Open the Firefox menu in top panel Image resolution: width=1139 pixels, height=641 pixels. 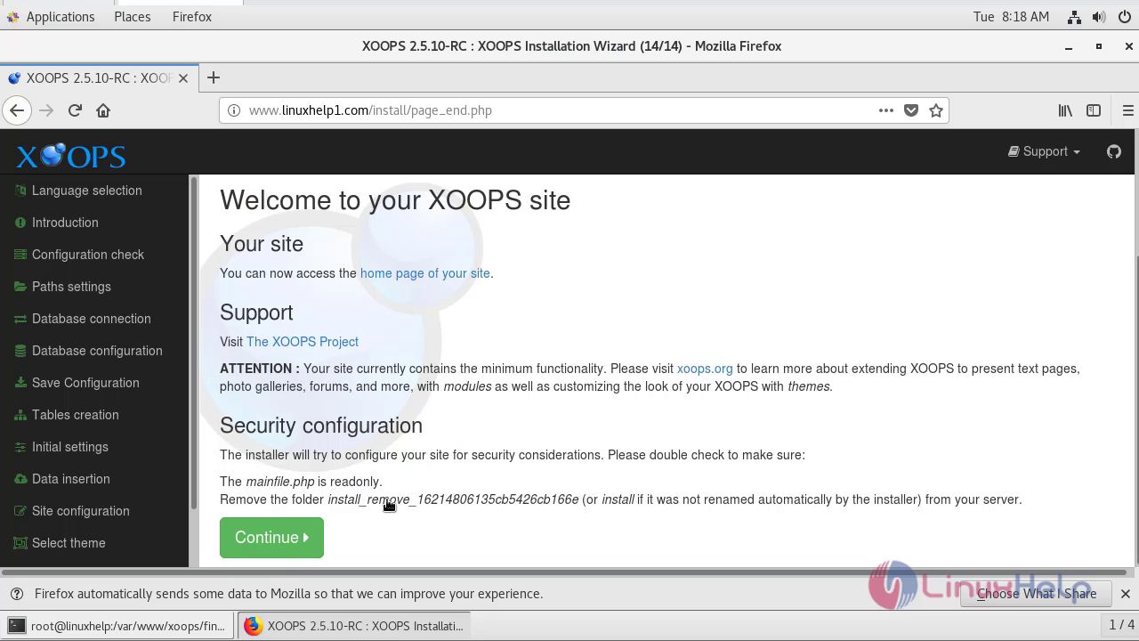click(x=192, y=17)
